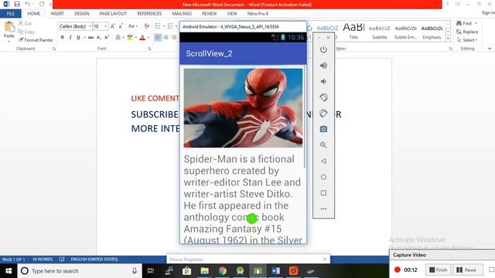Screen dimensions: 495x278
Task: Switch to the REFERENCES tab
Action: (x=149, y=14)
